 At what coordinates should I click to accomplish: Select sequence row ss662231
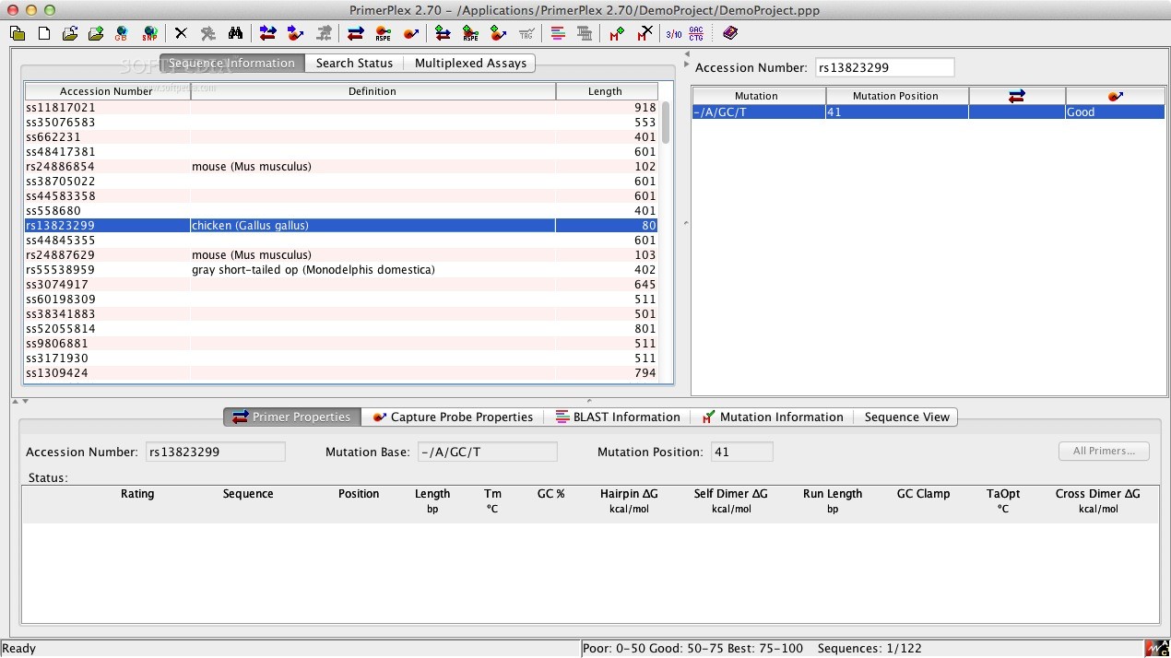341,136
